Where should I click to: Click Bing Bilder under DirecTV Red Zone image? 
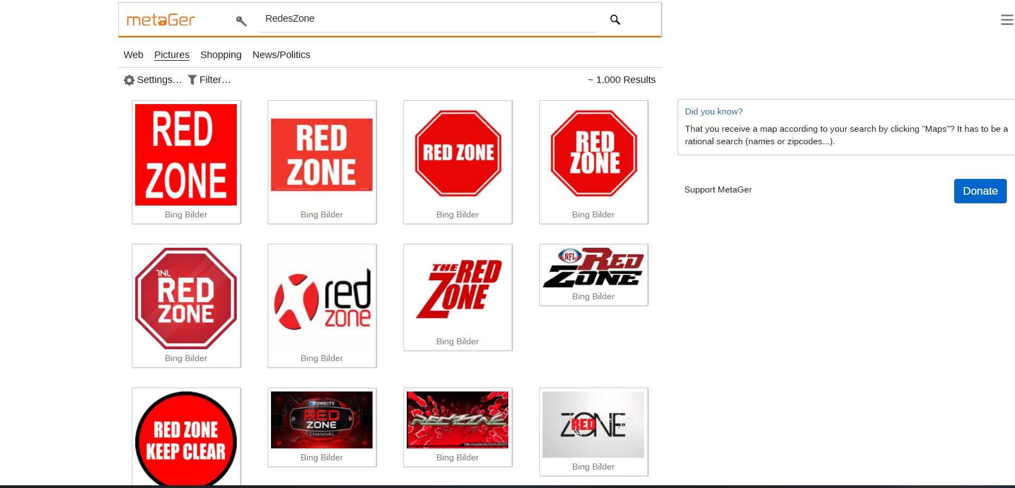(321, 458)
